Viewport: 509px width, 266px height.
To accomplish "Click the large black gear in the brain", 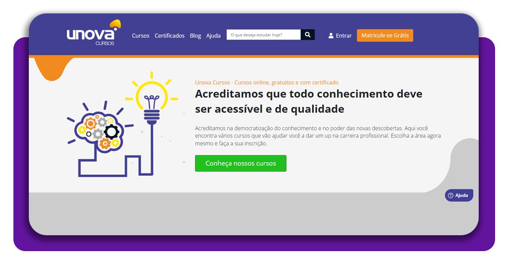I will 112,132.
